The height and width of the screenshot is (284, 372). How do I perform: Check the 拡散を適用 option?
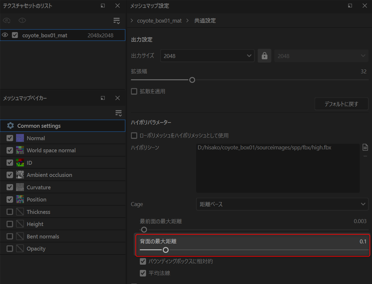[134, 91]
